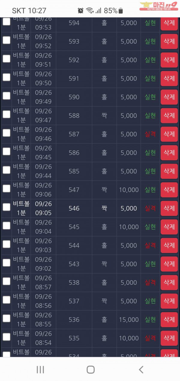
Task: Remove the round 545 bet record
Action: (169, 226)
